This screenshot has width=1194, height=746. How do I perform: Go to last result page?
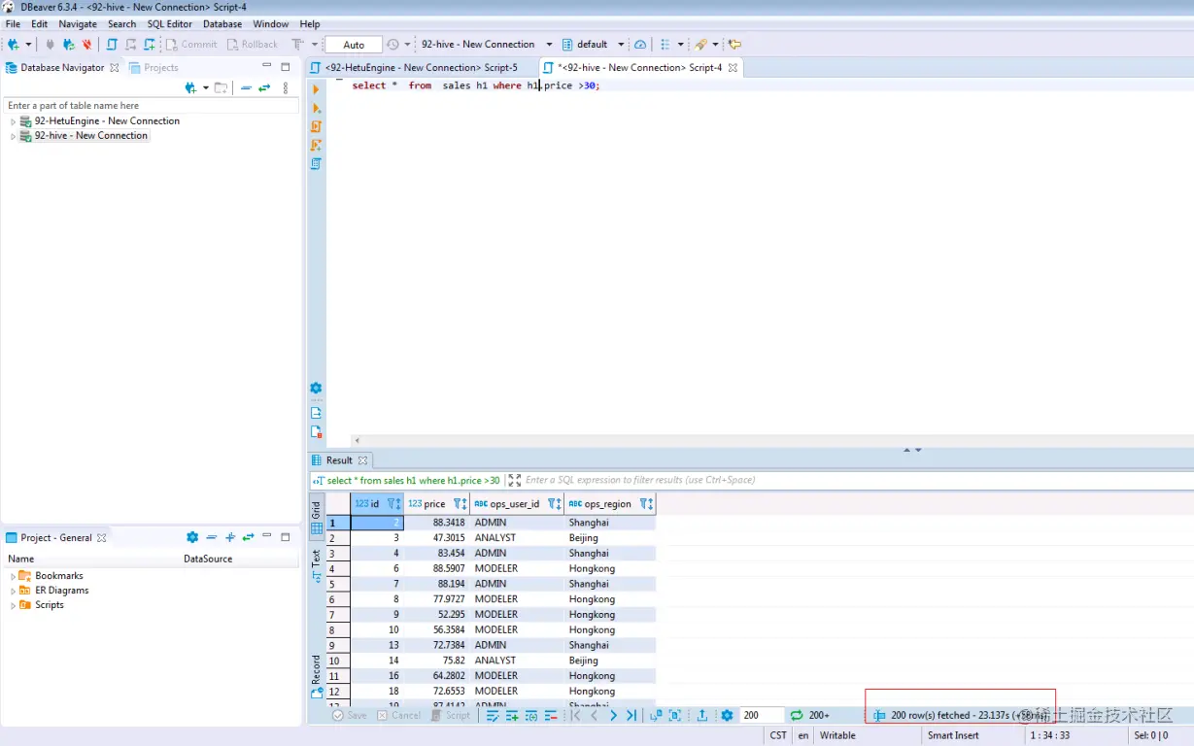pyautogui.click(x=631, y=715)
